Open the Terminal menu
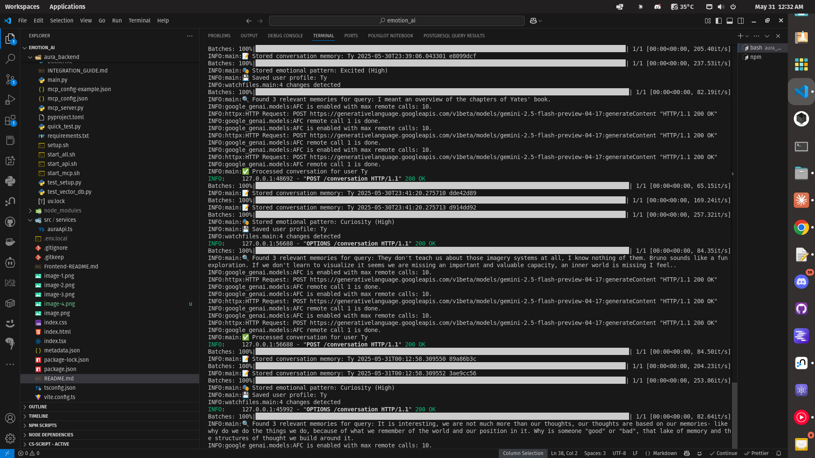 coord(139,21)
